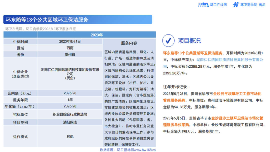
Task: Click the 其他 cell value
Action: click(70, 137)
